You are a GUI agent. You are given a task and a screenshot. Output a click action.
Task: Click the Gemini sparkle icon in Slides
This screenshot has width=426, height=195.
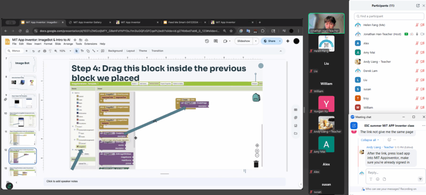[x=287, y=41]
